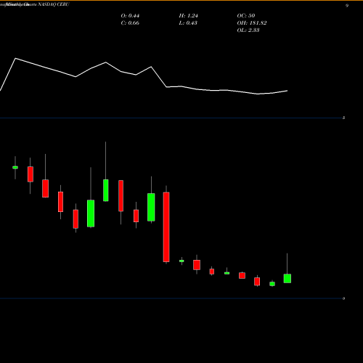This screenshot has height=363, width=363.
Task: Click the 'NASDAQ CERU' chart title
Action: 54,4
